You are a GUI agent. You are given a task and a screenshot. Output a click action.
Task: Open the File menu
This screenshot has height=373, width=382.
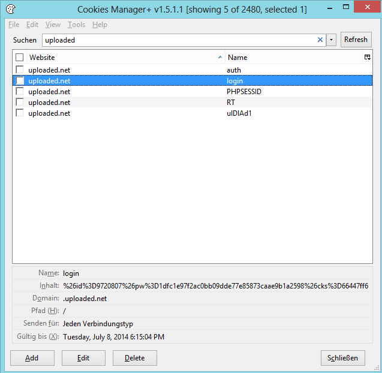tap(14, 25)
